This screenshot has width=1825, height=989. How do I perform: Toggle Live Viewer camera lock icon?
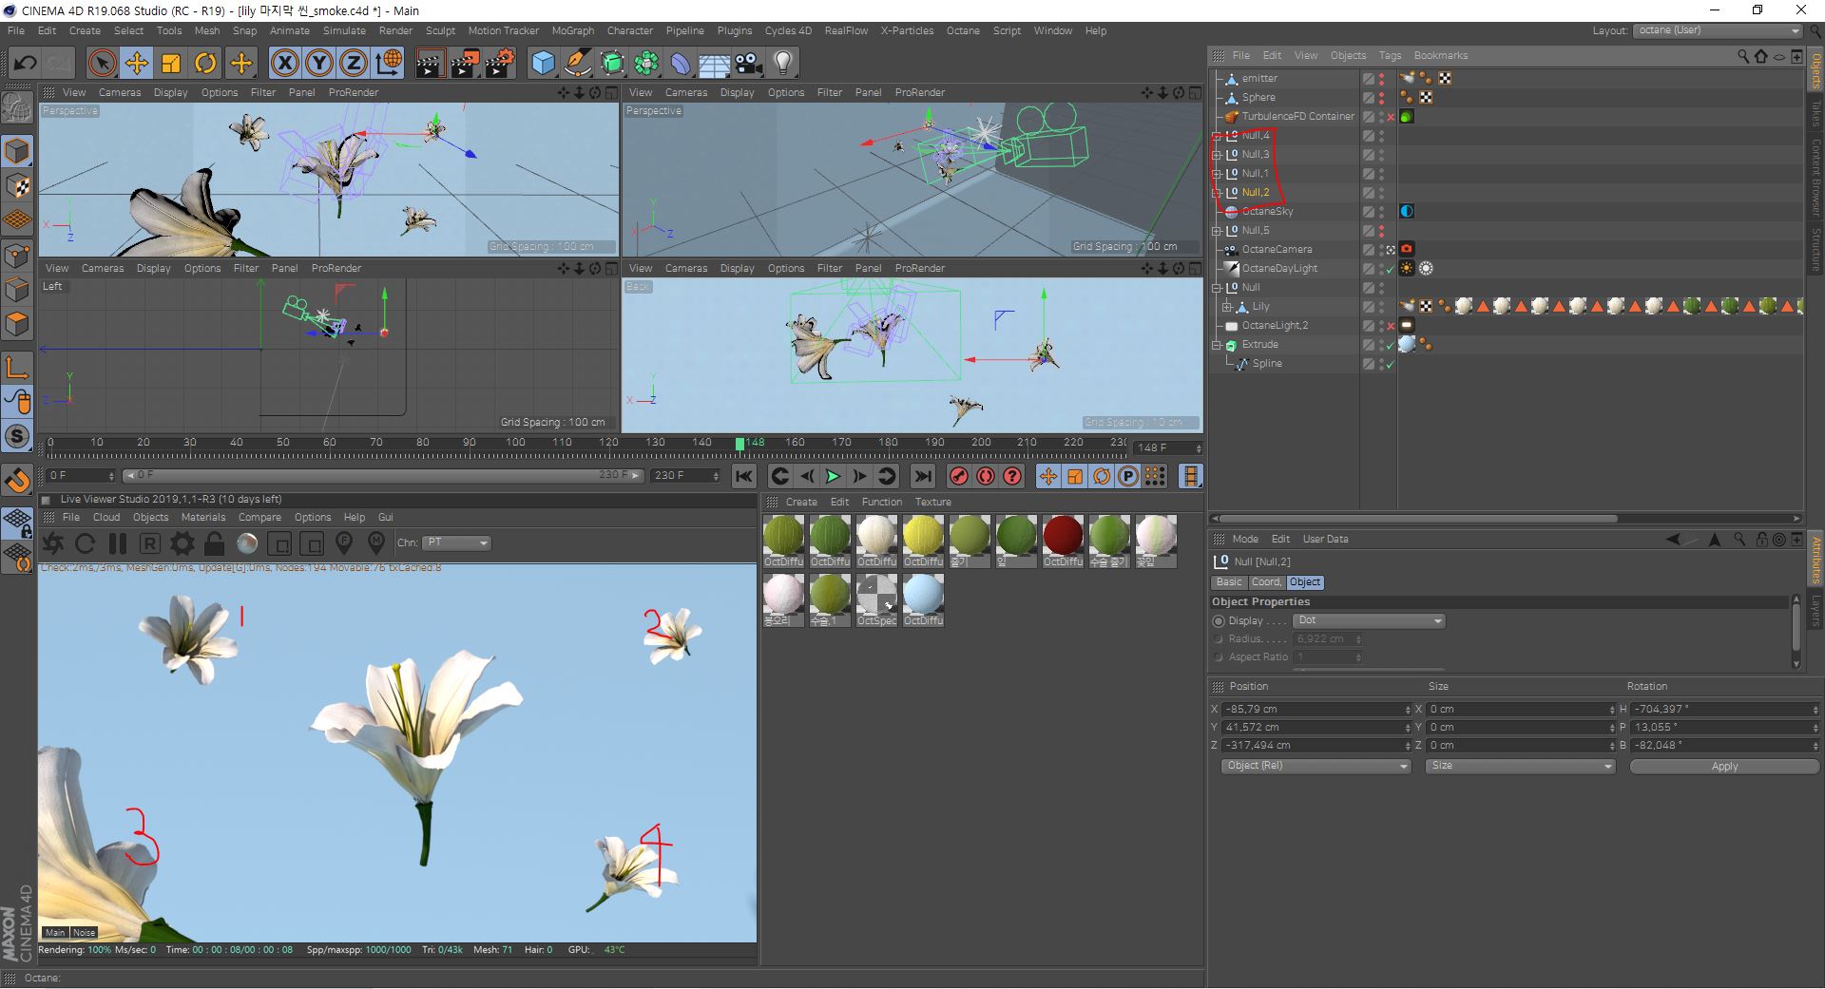[215, 543]
